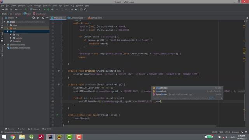This screenshot has height=140, width=249.
Task: Open the VCS menu
Action: click(x=72, y=5)
